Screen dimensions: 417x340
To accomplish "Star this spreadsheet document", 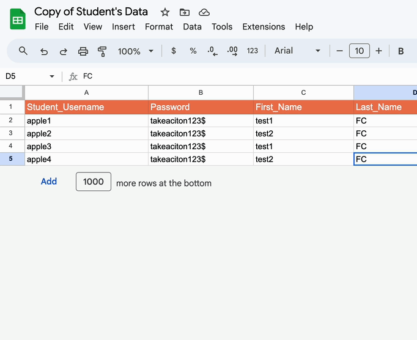I will tap(165, 12).
